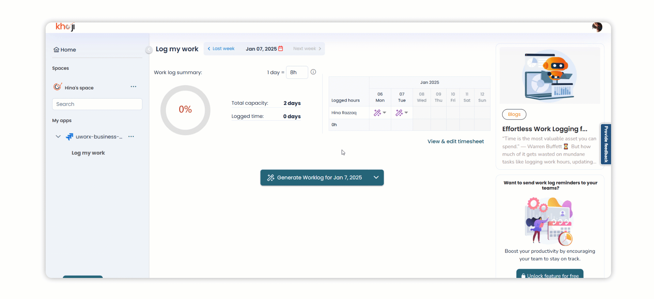Expand the Generate Worklog dropdown arrow
654x299 pixels.
click(376, 177)
